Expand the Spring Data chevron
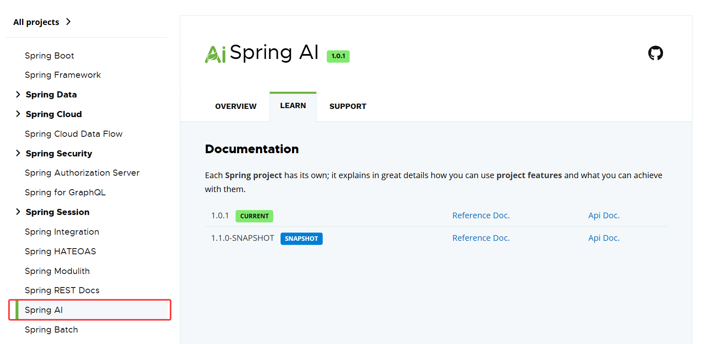The height and width of the screenshot is (344, 710). coord(18,95)
